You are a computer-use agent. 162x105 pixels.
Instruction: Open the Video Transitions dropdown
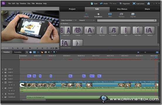(69, 20)
